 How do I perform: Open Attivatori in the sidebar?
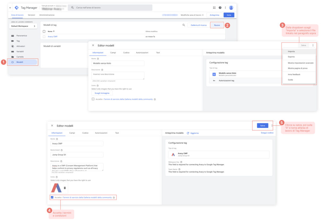[21, 46]
